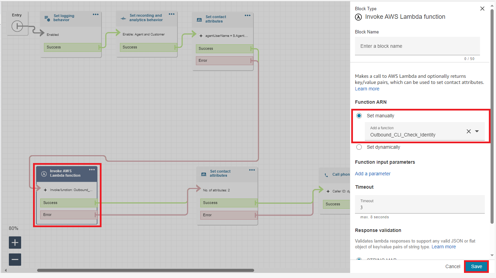
Task: Click the Timeout value field
Action: 420,204
